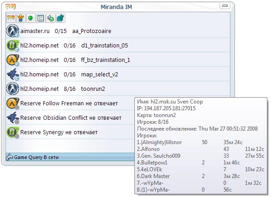Click the Последнее обновление timestamp line
Screen dimensions: 271x197
[x=197, y=129]
